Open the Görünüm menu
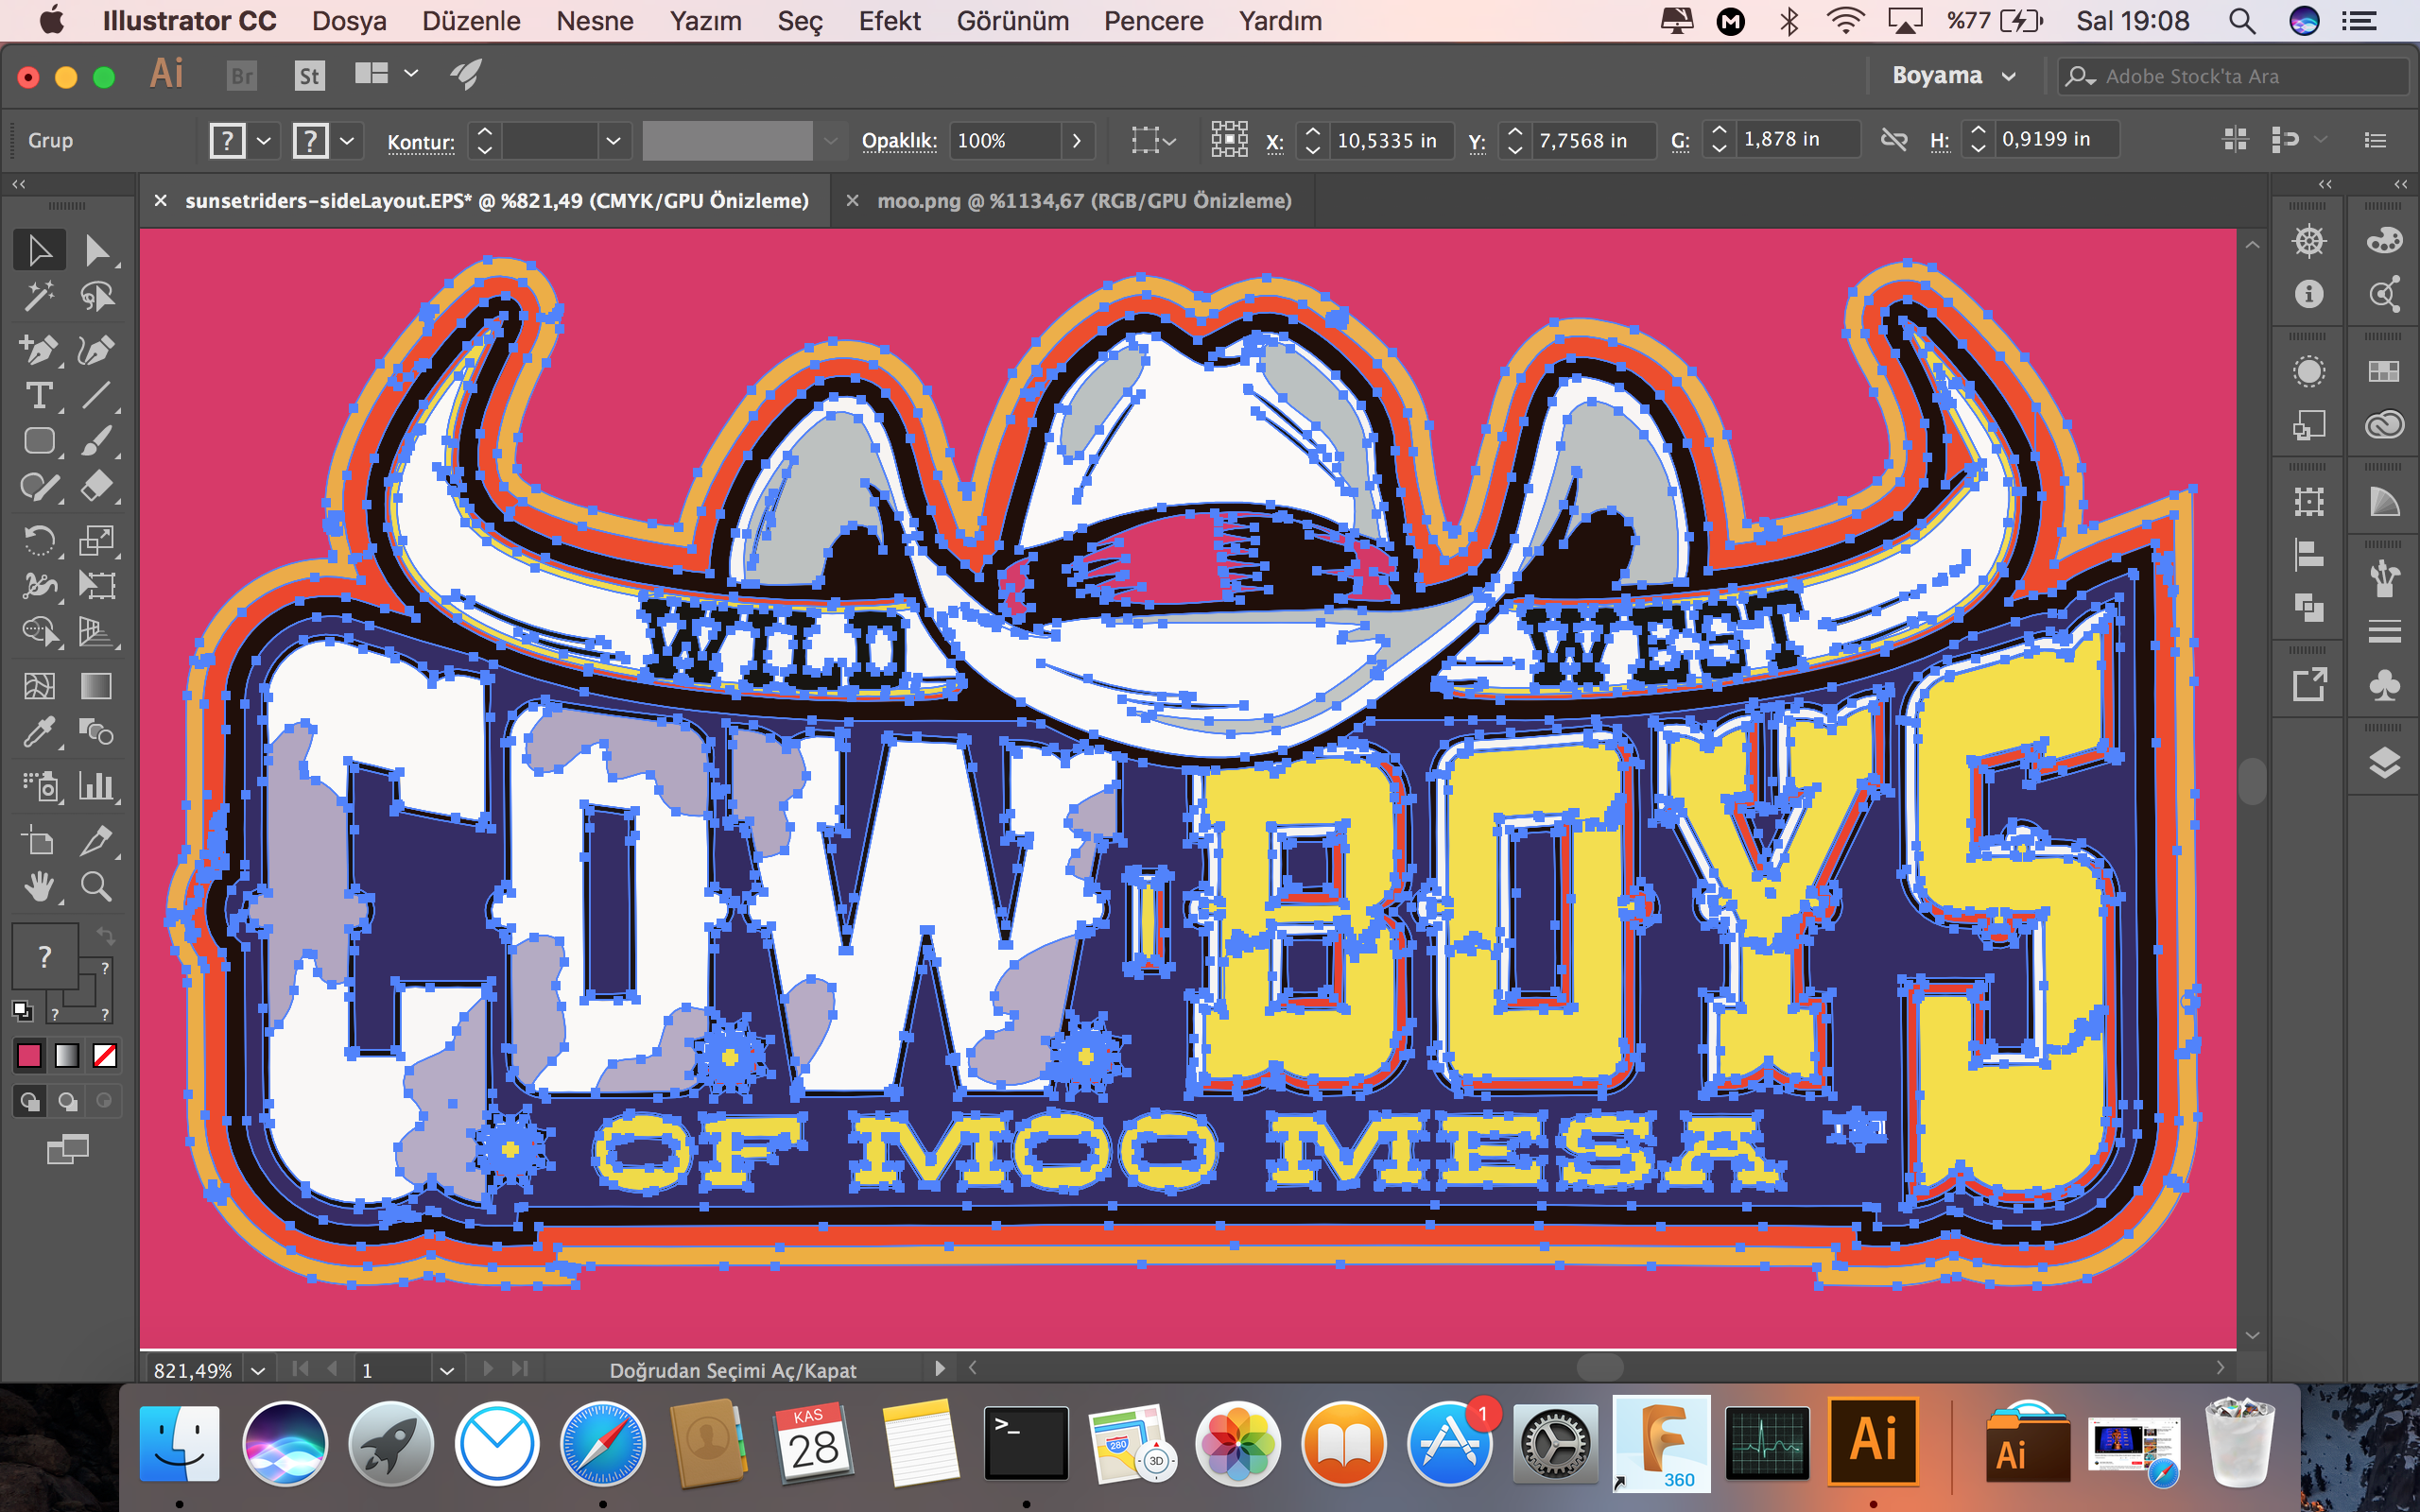The image size is (2420, 1512). pyautogui.click(x=1013, y=21)
